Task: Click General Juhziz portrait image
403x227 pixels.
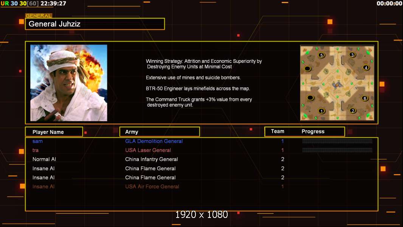Action: [x=69, y=83]
